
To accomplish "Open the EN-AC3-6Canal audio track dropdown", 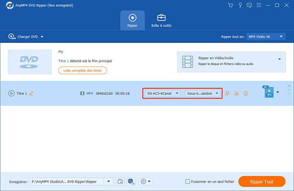I will pos(163,93).
